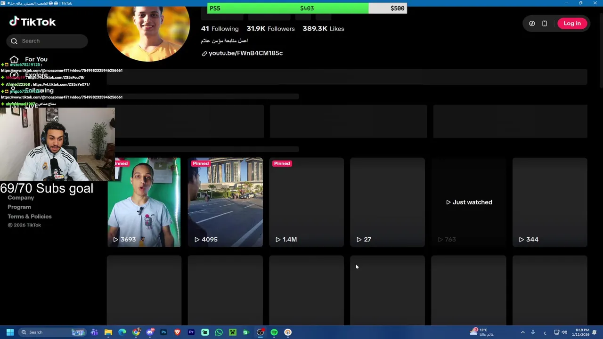The height and width of the screenshot is (339, 603).
Task: Open the Just watched video
Action: [469, 202]
